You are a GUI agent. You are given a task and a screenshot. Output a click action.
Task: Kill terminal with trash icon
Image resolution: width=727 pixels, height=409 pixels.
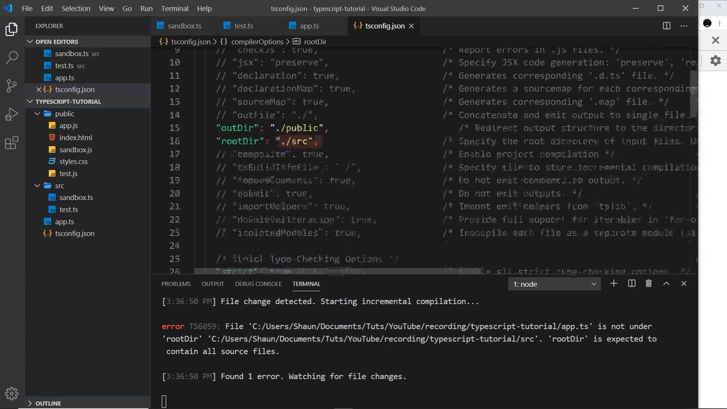tap(649, 284)
